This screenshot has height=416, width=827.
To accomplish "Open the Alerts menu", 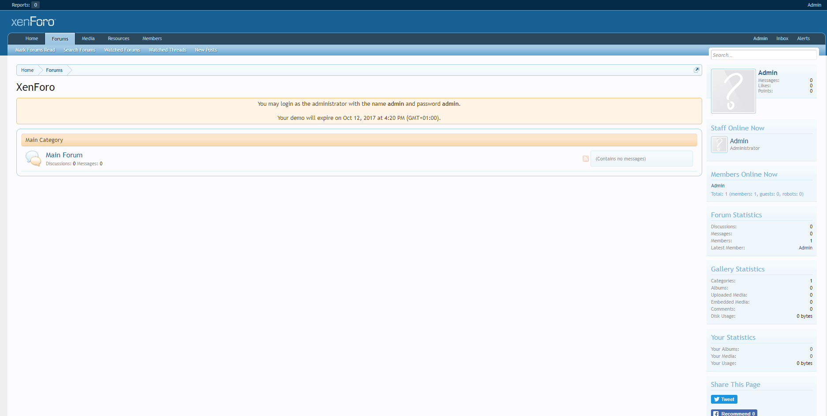I will coord(803,39).
